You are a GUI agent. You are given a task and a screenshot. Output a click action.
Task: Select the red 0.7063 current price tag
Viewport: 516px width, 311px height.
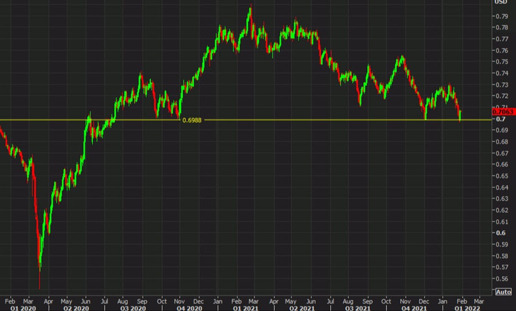[x=503, y=112]
